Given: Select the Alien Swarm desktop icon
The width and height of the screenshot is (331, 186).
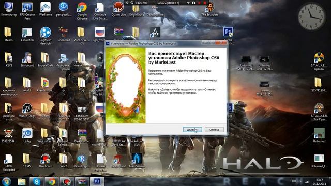Looking at the screenshot, I should click(137, 161).
